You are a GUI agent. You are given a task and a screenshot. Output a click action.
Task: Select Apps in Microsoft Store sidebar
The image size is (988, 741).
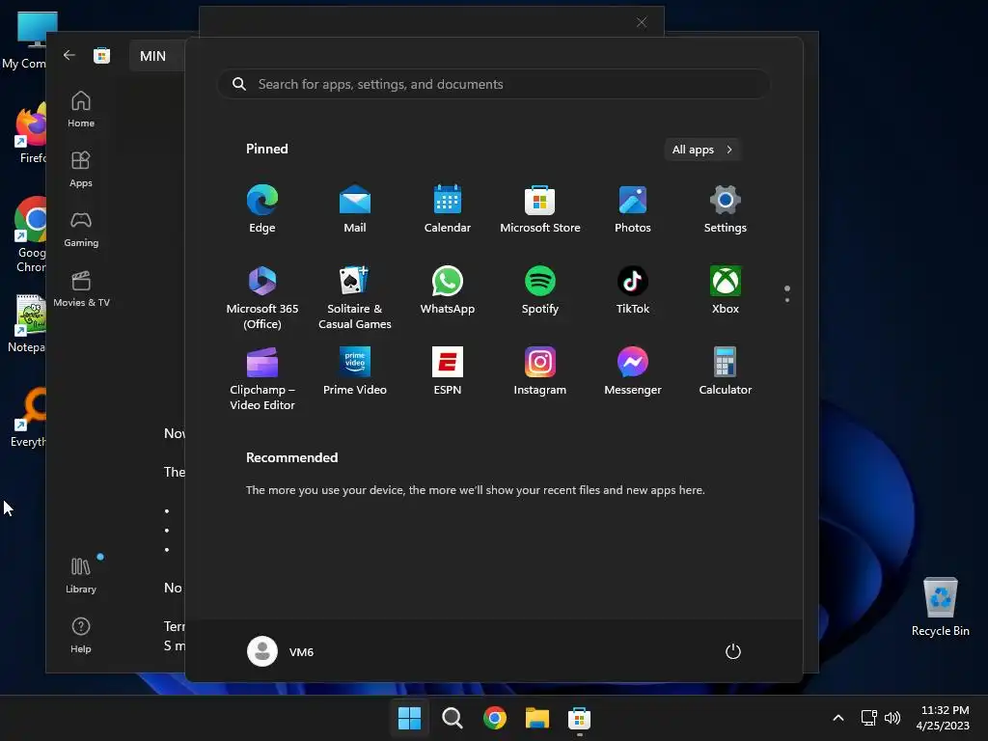point(81,169)
